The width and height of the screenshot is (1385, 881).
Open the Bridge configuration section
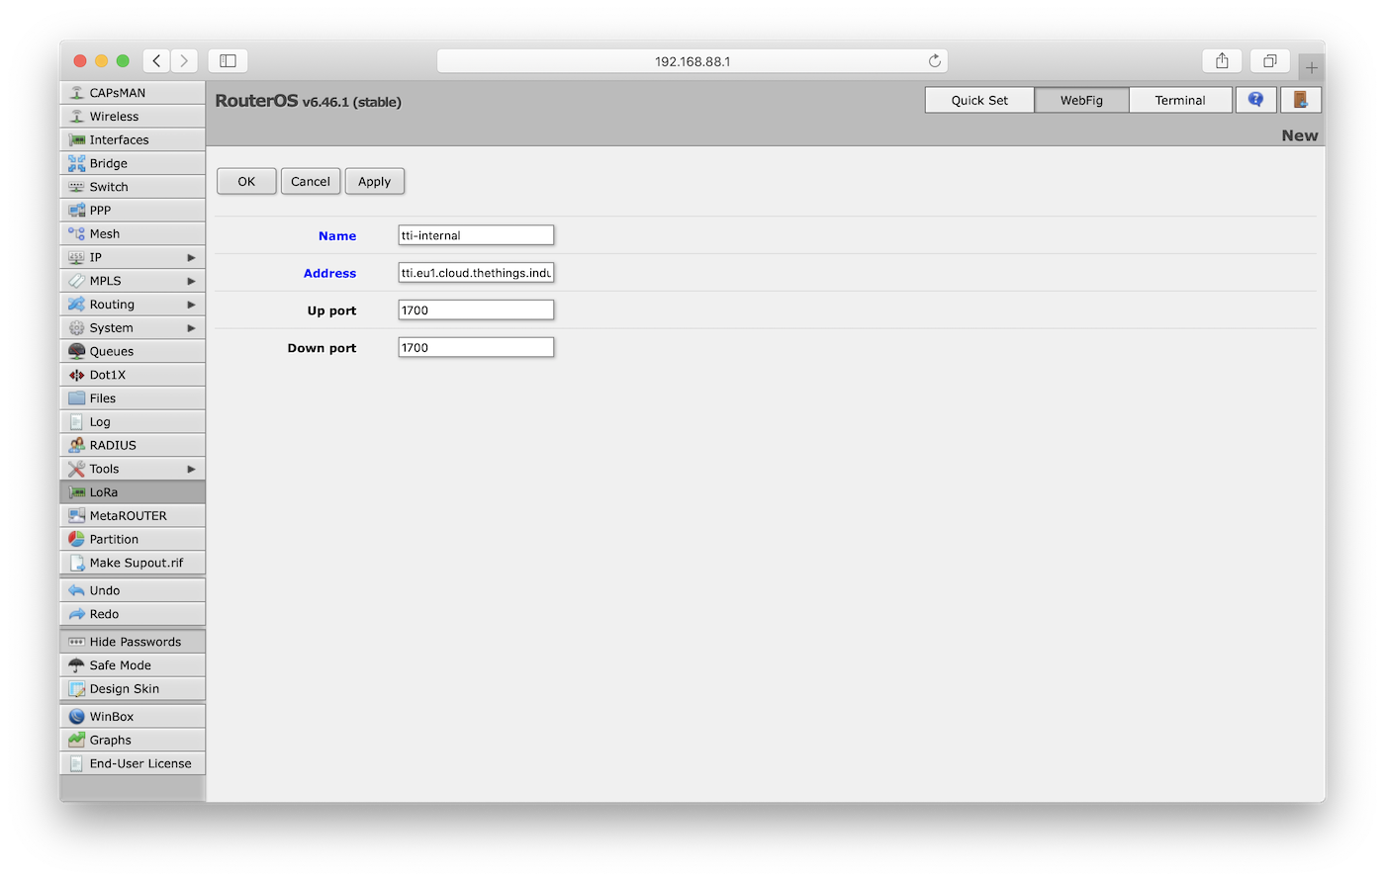point(111,162)
